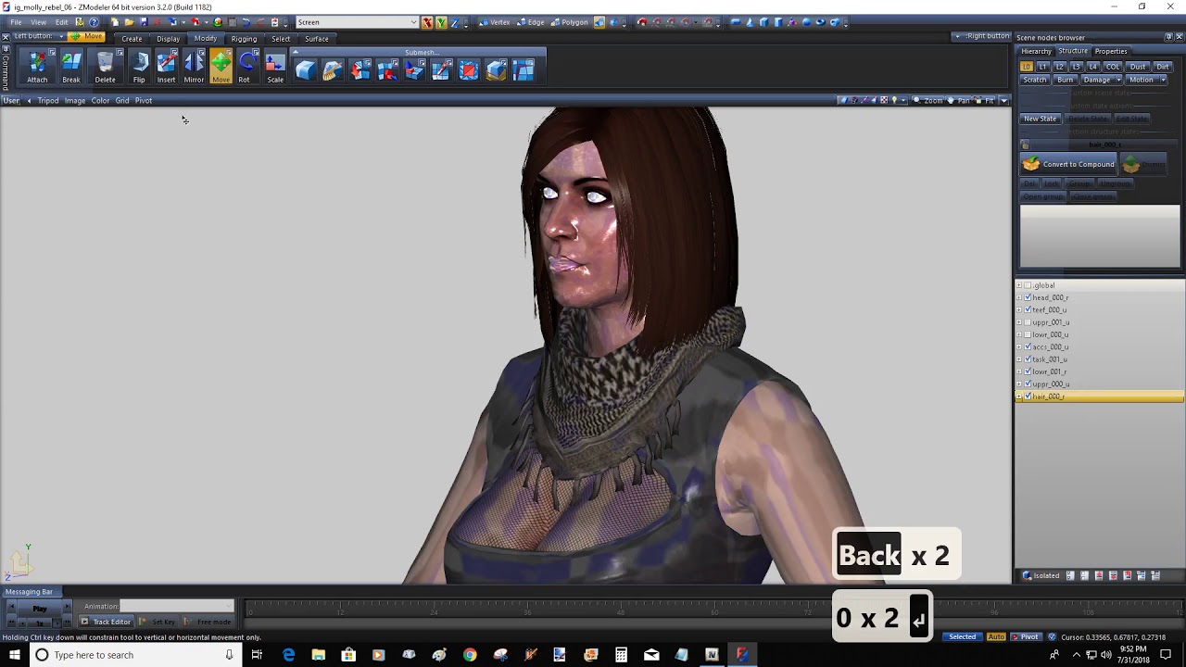Uncheck visibility of hair_000_r
The height and width of the screenshot is (667, 1186).
coord(1028,396)
